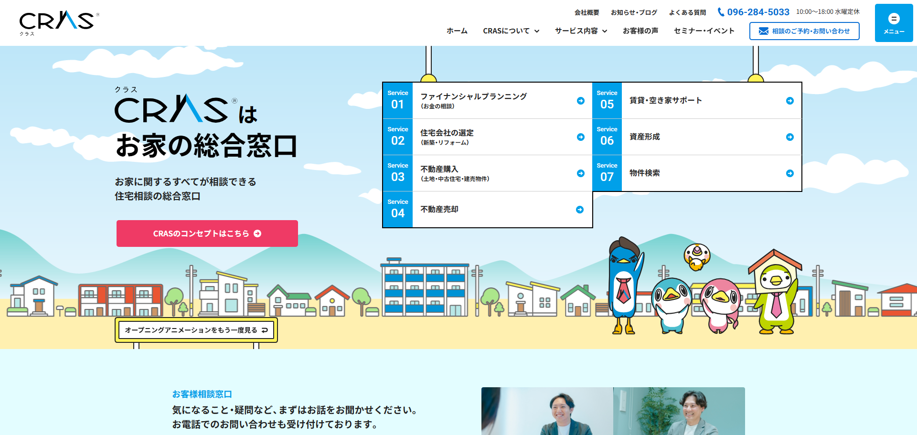Open the 資産形成 service row

[697, 137]
